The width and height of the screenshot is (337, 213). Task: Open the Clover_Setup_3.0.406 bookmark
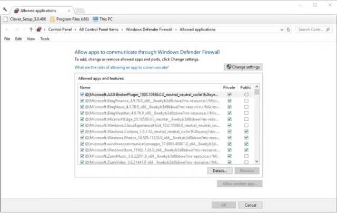pos(25,19)
